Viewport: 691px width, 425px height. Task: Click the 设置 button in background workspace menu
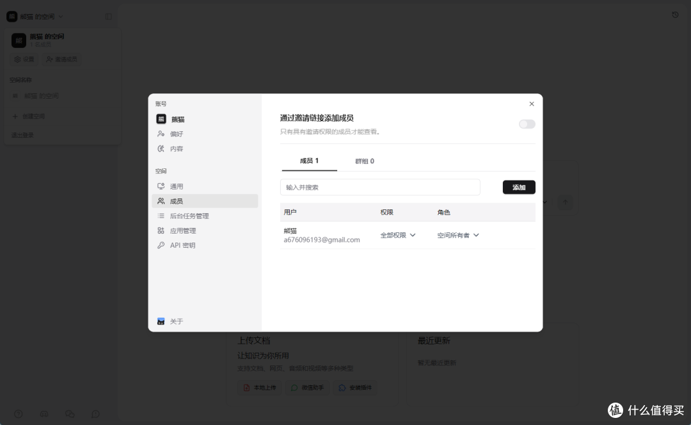pyautogui.click(x=24, y=59)
